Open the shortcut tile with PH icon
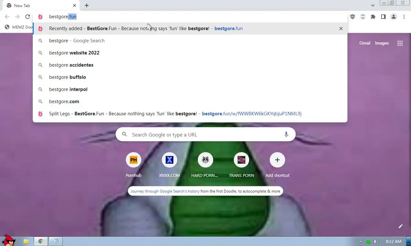This screenshot has height=246, width=411. tap(134, 160)
